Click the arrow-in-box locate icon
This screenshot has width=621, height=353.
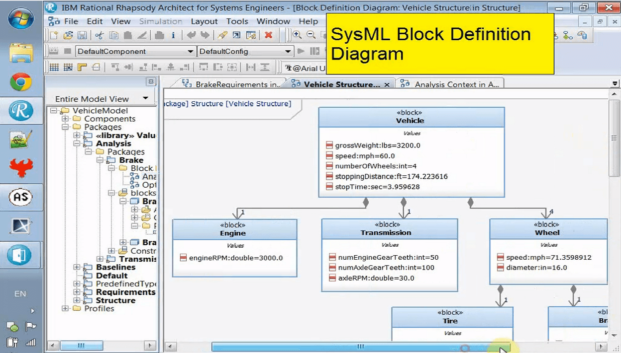point(237,35)
